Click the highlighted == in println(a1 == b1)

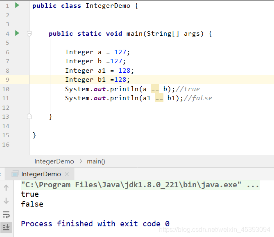(159, 98)
